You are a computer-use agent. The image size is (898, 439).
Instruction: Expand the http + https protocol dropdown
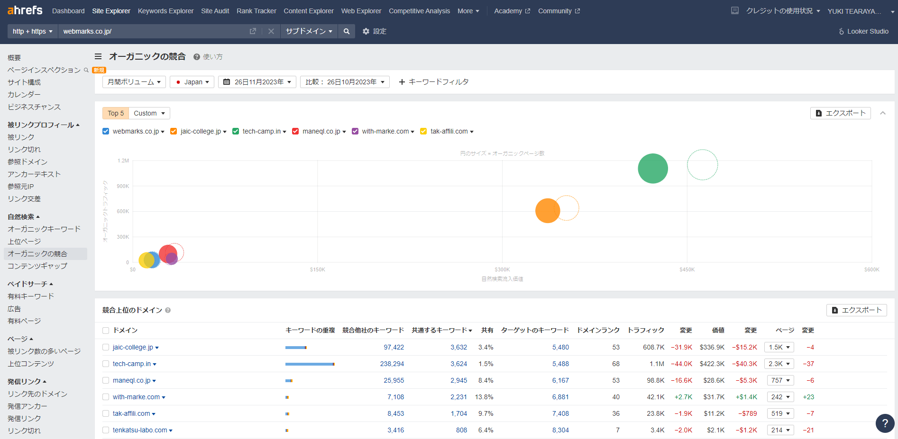32,31
